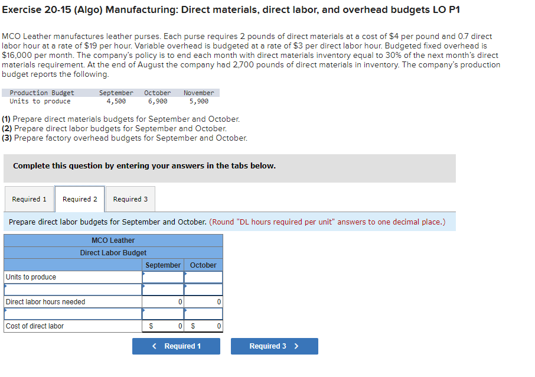Select the active Required 2 tab
535x377 pixels.
tap(79, 199)
